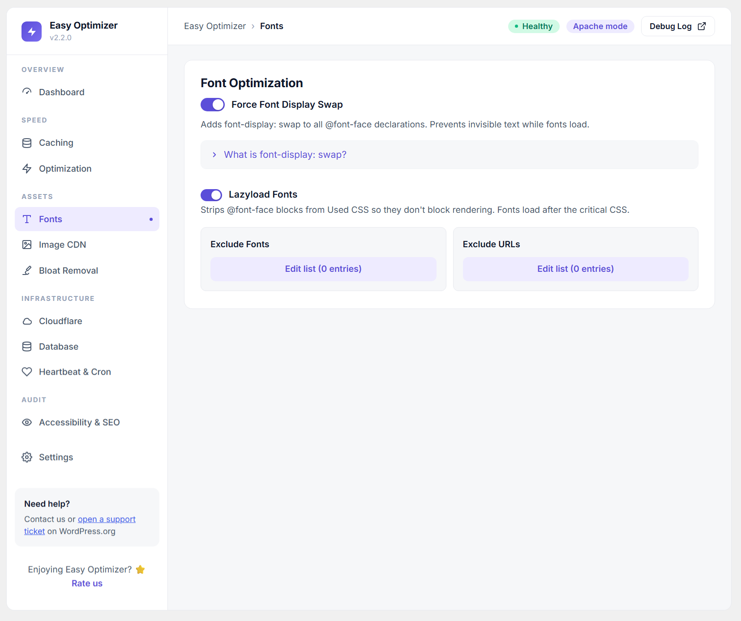The width and height of the screenshot is (741, 621).
Task: Click the Easy Optimizer sidebar title
Action: tap(84, 25)
